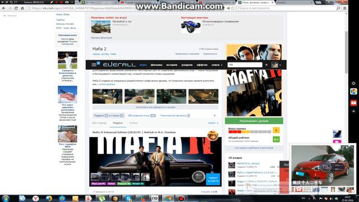The height and width of the screenshot is (202, 359).
Task: Click the vk.com URL in the address bar
Action: coord(84,8)
